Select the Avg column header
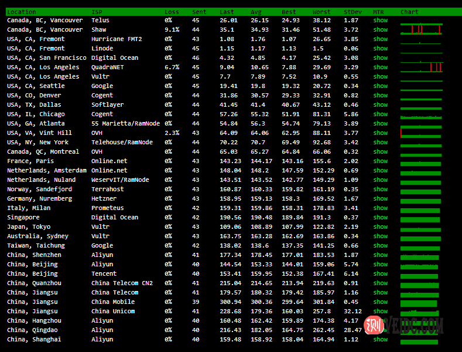462x352 pixels. pos(255,12)
